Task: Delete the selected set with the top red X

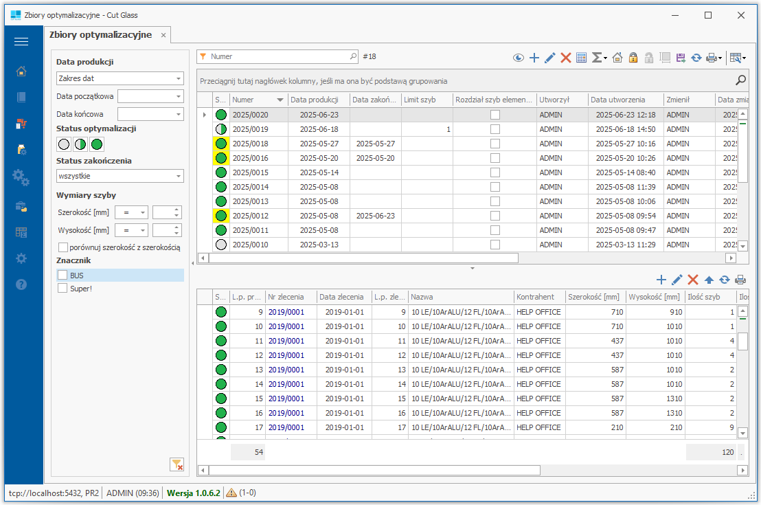Action: tap(565, 58)
